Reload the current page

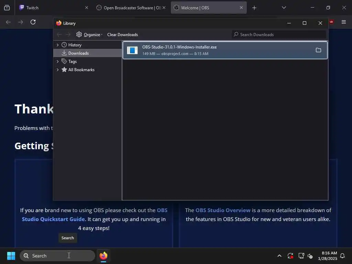click(x=33, y=22)
